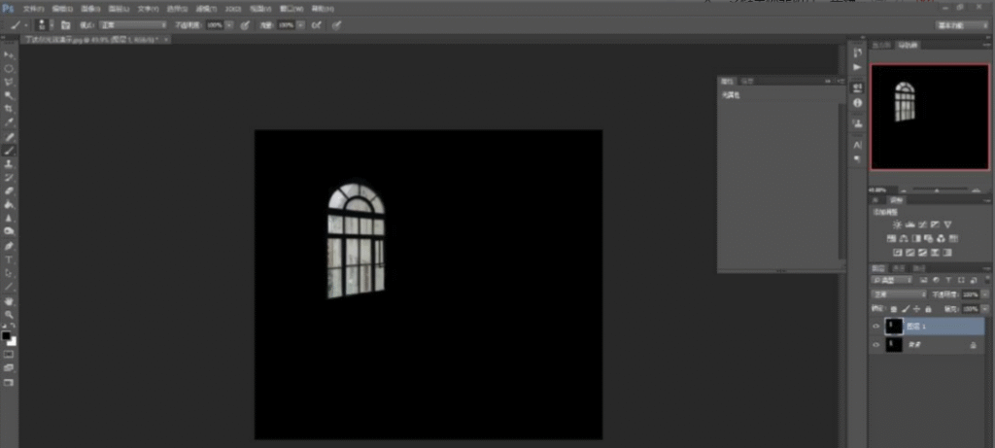Switch to the 直方图 tab

pos(880,45)
